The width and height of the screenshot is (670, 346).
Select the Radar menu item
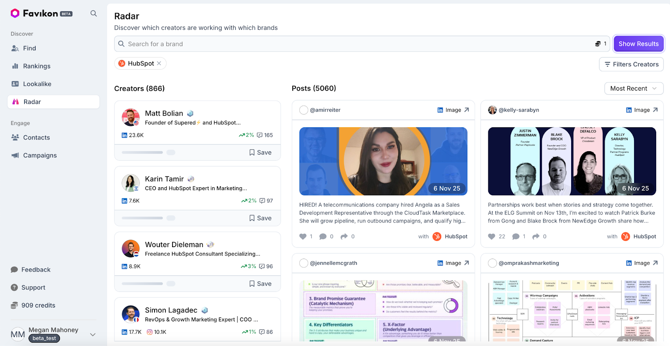54,102
